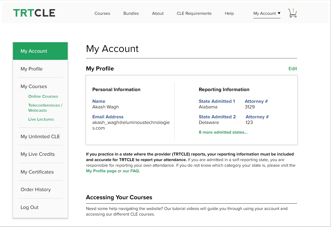Select My Profile in the sidebar
331x227 pixels.
[x=32, y=69]
